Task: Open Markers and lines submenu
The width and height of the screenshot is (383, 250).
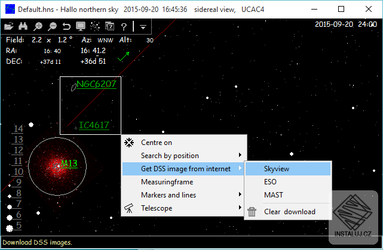Action: (x=185, y=195)
